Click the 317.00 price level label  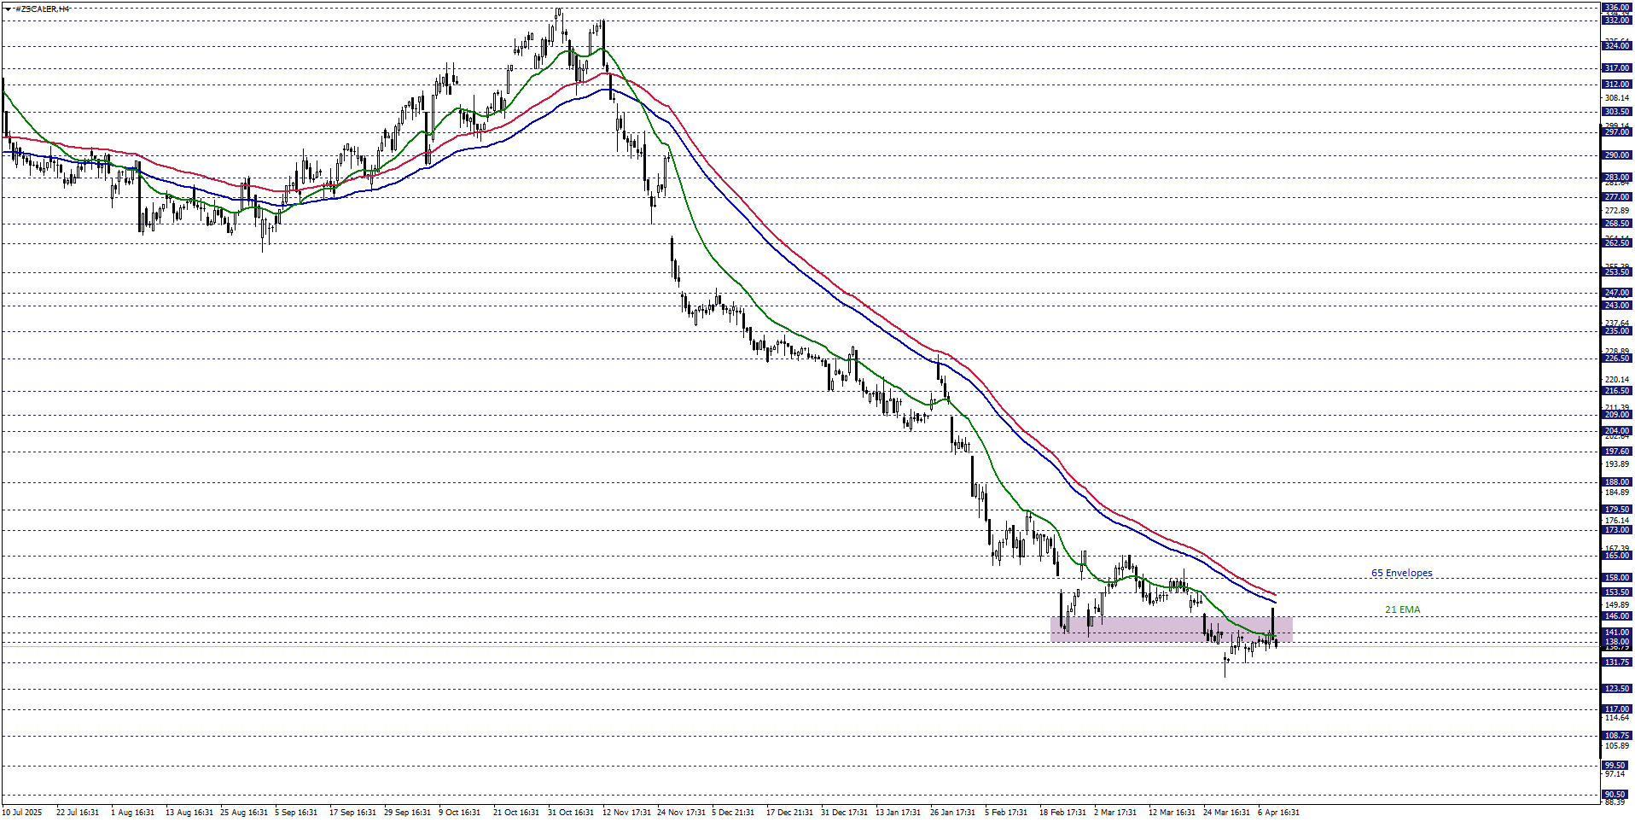pos(1616,68)
